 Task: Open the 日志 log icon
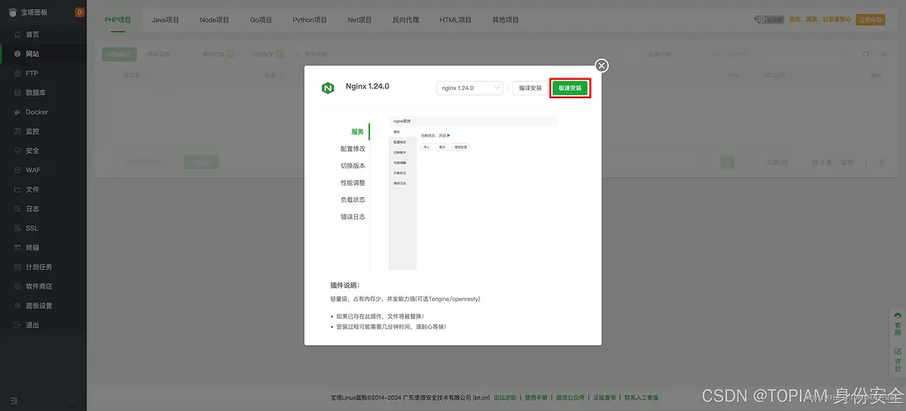pos(17,209)
